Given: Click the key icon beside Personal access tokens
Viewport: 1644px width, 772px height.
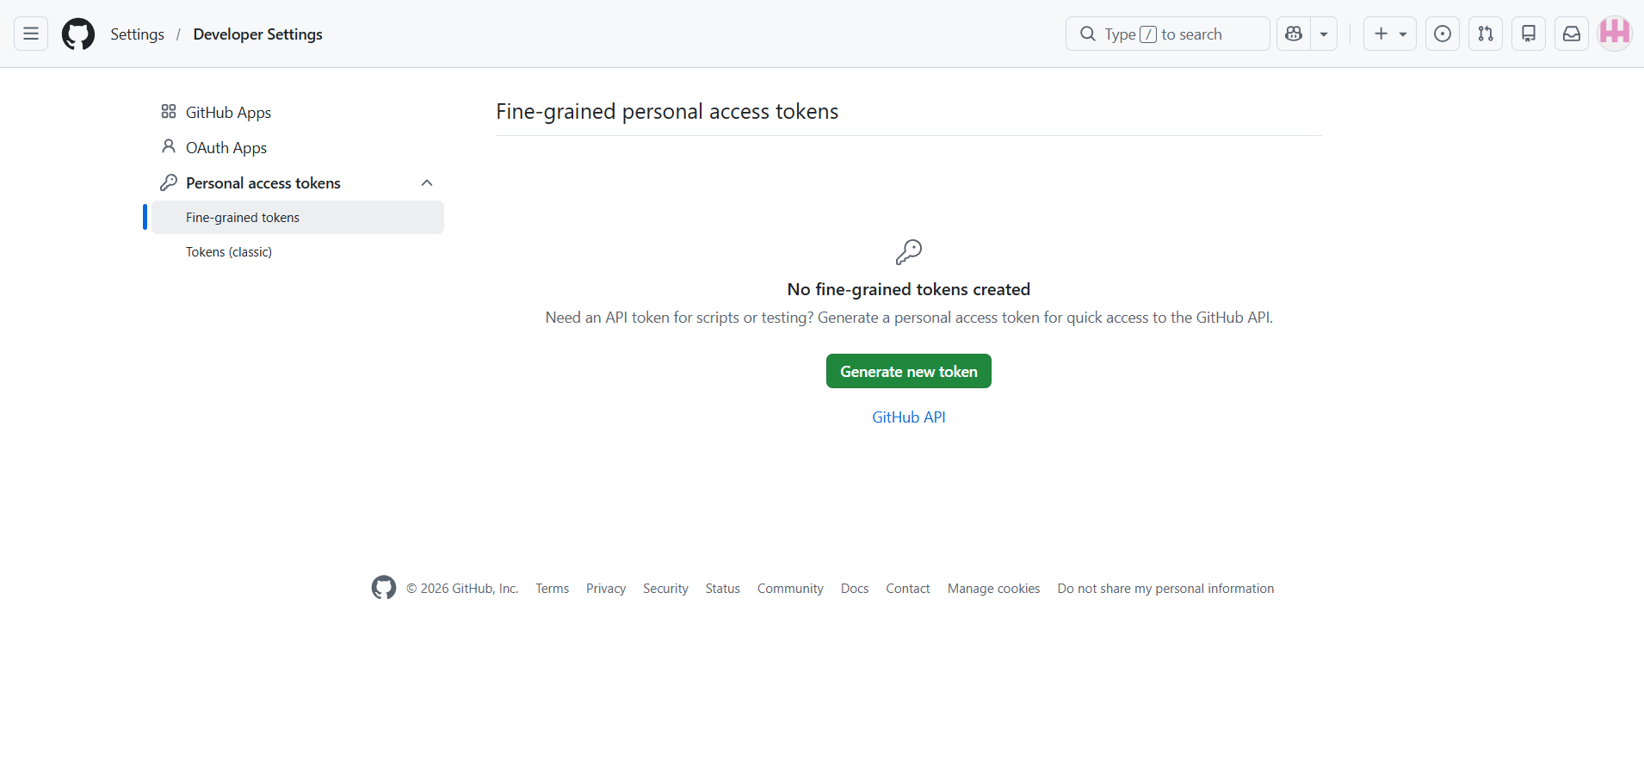Looking at the screenshot, I should tap(169, 182).
